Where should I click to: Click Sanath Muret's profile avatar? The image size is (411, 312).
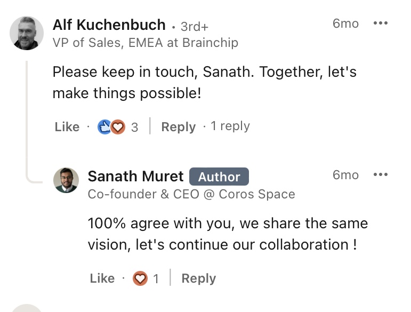click(x=67, y=180)
